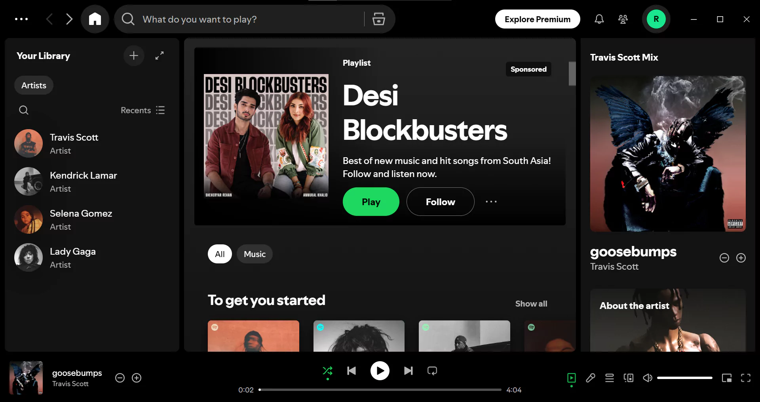
Task: Click the Desi Blockbusters cover art
Action: tap(266, 136)
